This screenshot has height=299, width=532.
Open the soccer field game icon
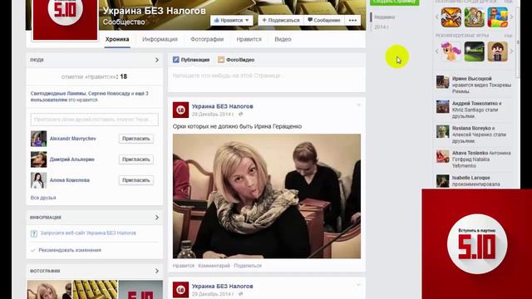coord(475,51)
